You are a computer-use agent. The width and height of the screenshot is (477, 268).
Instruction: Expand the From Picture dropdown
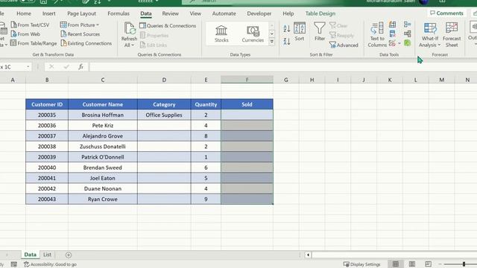point(98,25)
